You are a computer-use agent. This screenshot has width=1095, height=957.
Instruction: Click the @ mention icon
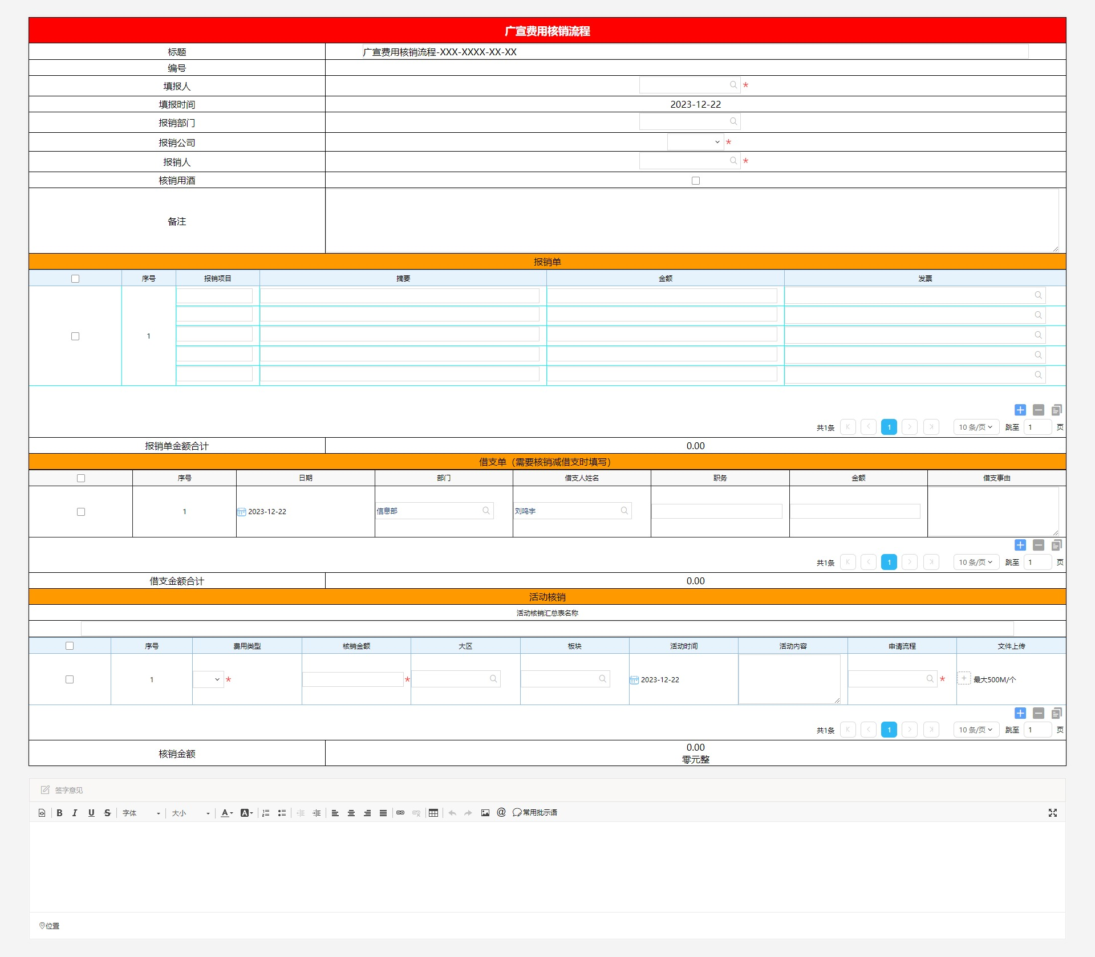pos(501,812)
